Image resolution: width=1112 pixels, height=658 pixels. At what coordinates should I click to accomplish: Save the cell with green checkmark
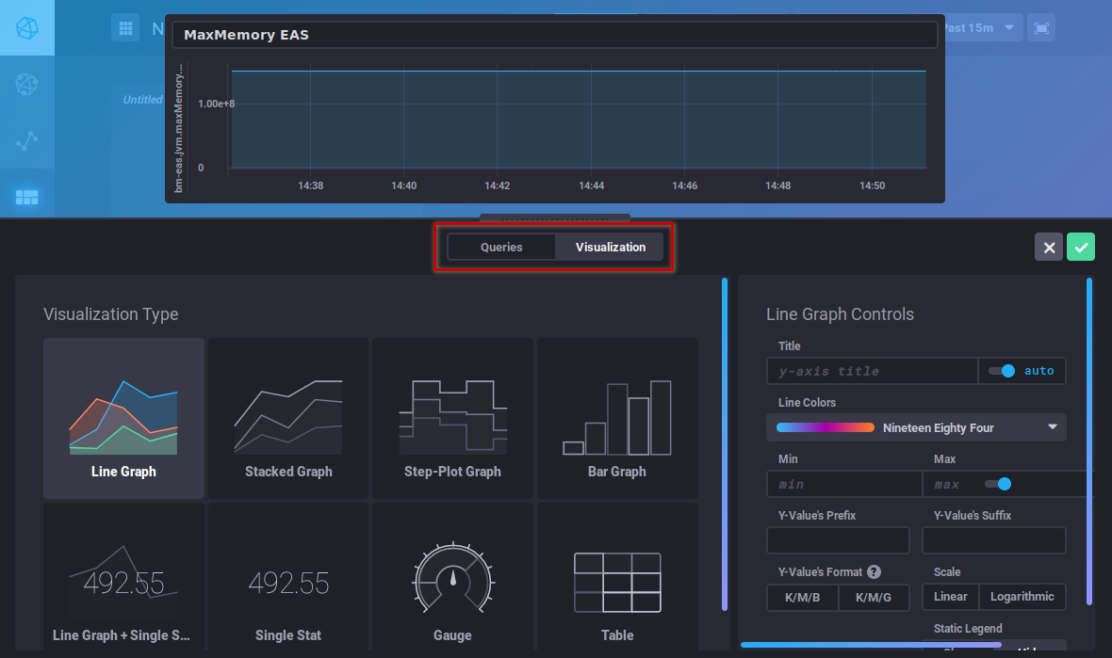pyautogui.click(x=1081, y=248)
